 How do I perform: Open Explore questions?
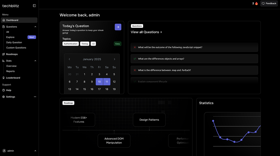coord(10,37)
